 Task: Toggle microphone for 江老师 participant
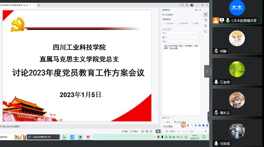(x=216, y=82)
